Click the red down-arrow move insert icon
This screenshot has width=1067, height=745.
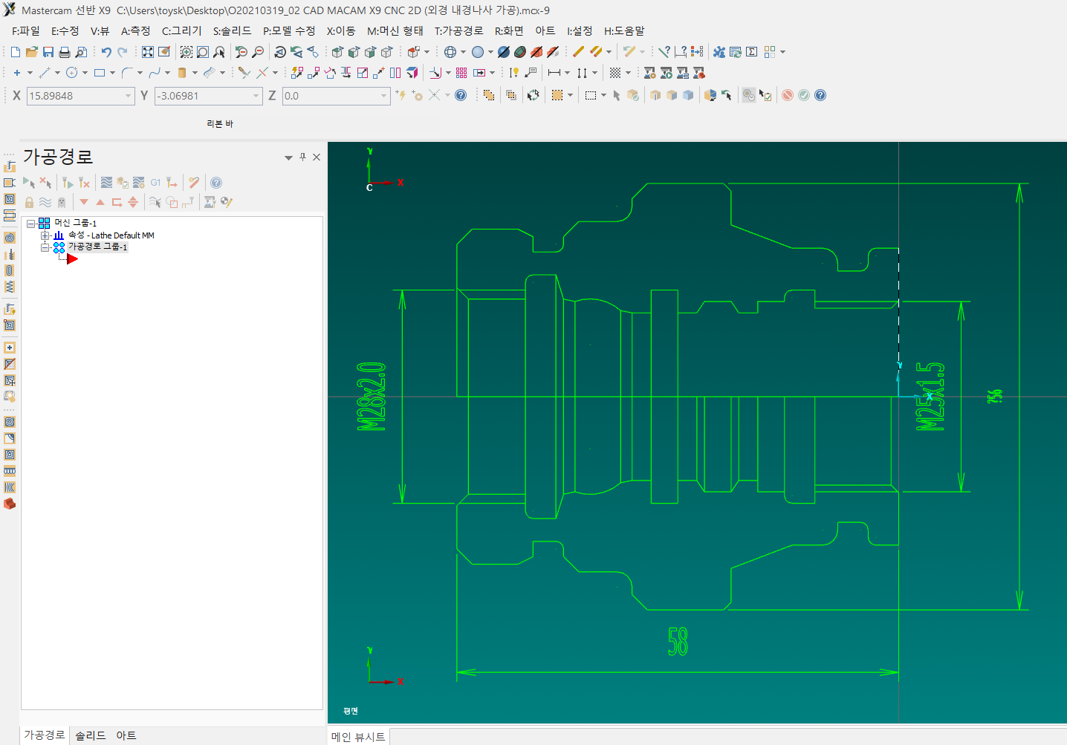tap(84, 202)
